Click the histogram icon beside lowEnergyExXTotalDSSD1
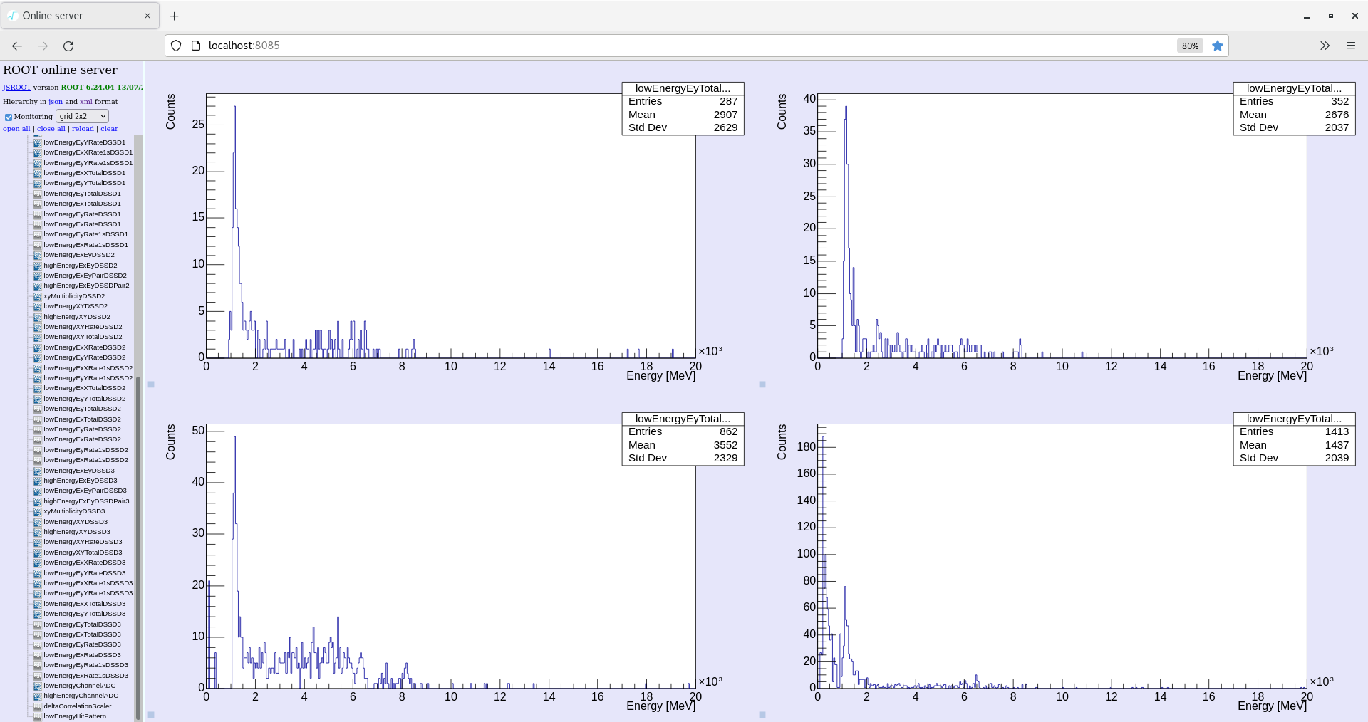The image size is (1368, 722). tap(38, 173)
